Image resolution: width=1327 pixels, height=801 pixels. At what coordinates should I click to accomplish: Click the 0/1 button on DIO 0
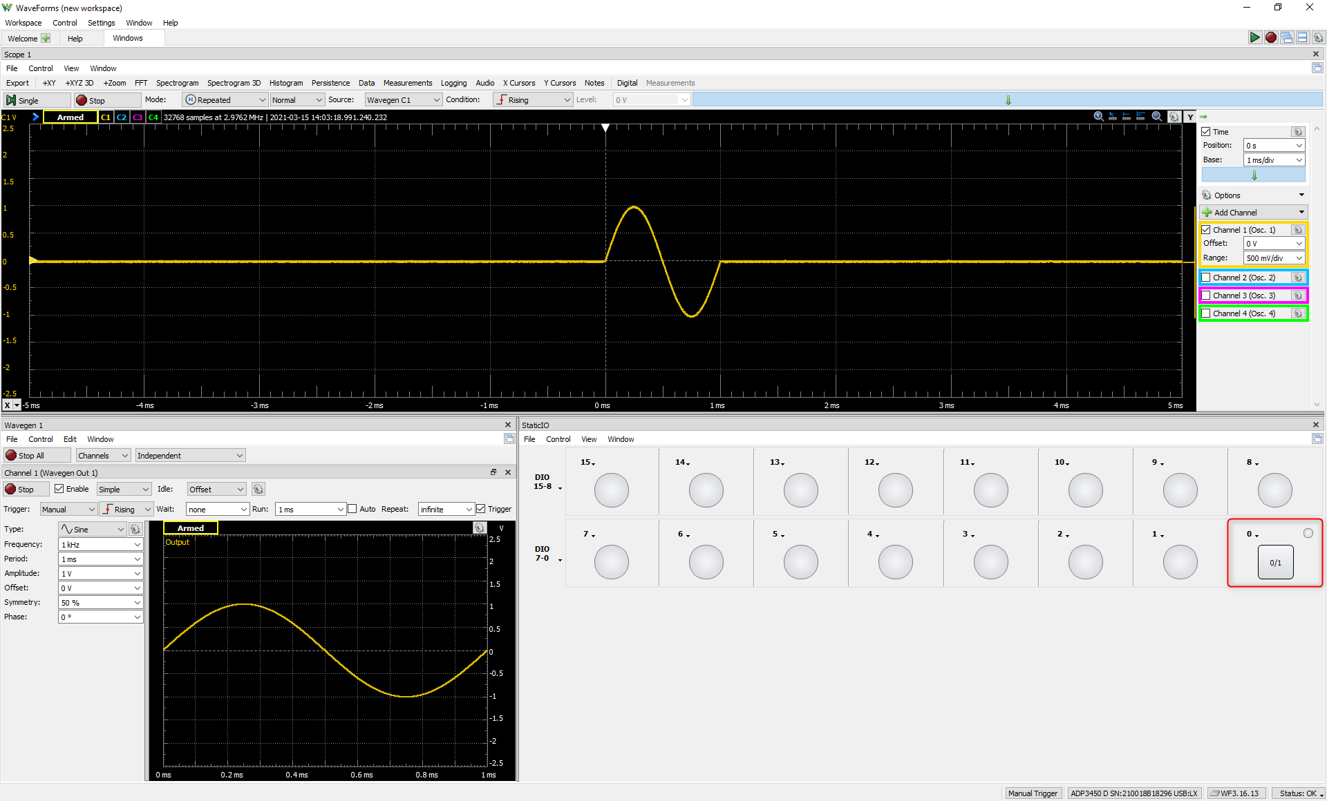tap(1275, 563)
